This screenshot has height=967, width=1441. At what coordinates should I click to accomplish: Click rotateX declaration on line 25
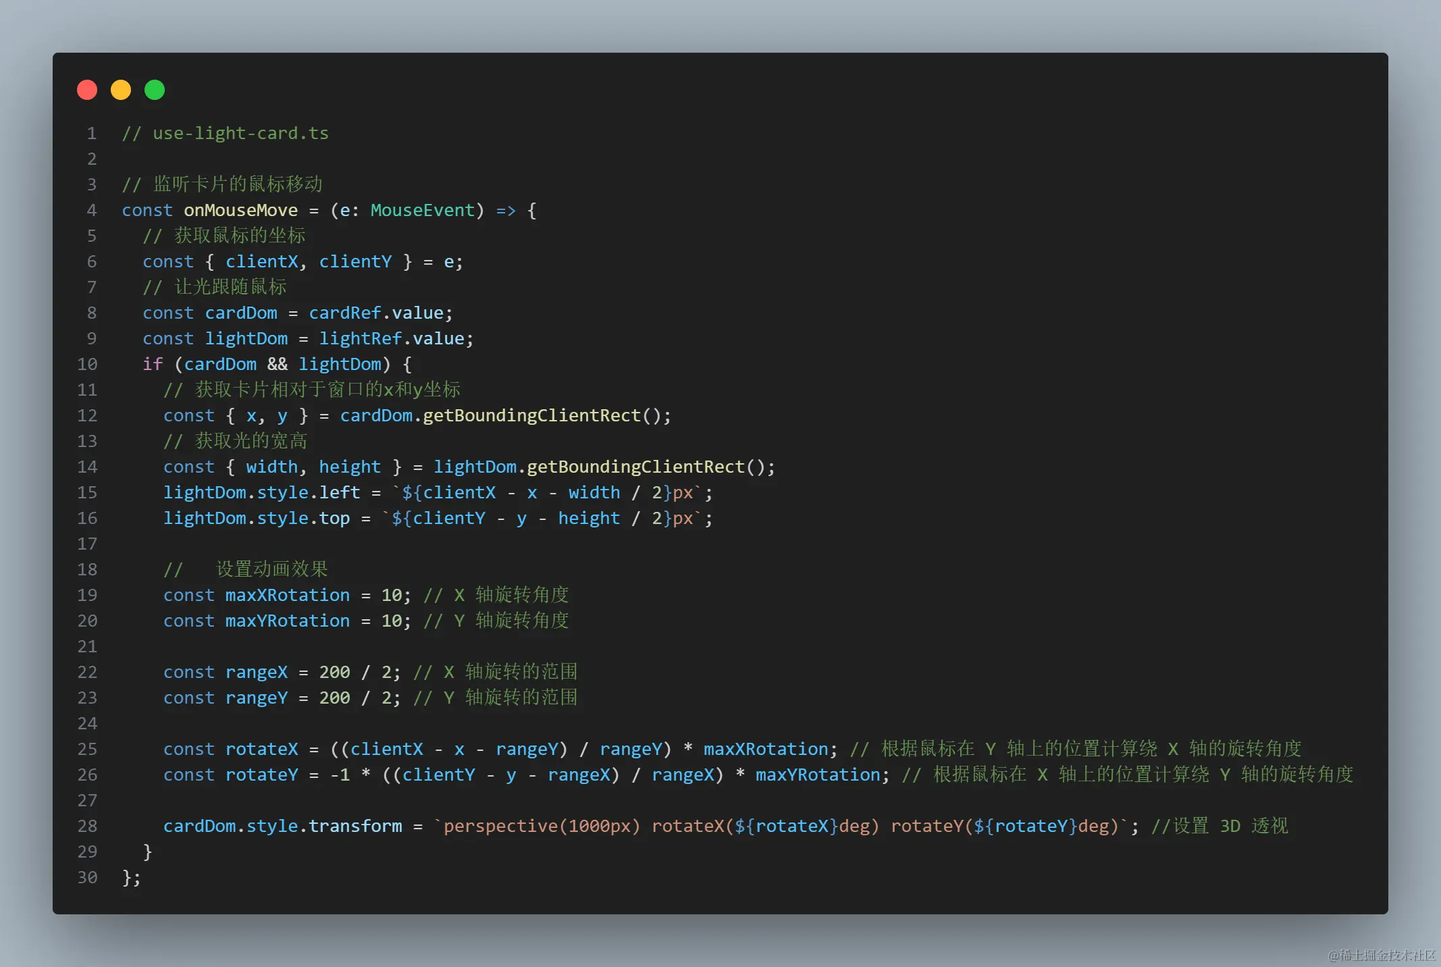[261, 750]
